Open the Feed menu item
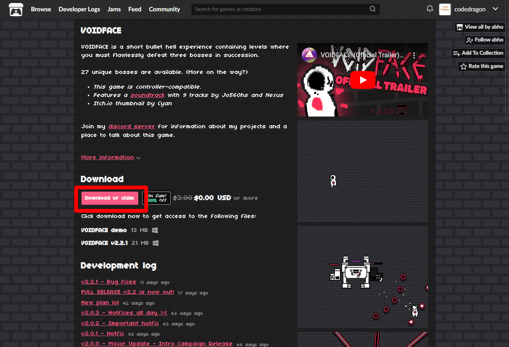Viewport: 509px width, 347px height. (x=135, y=9)
